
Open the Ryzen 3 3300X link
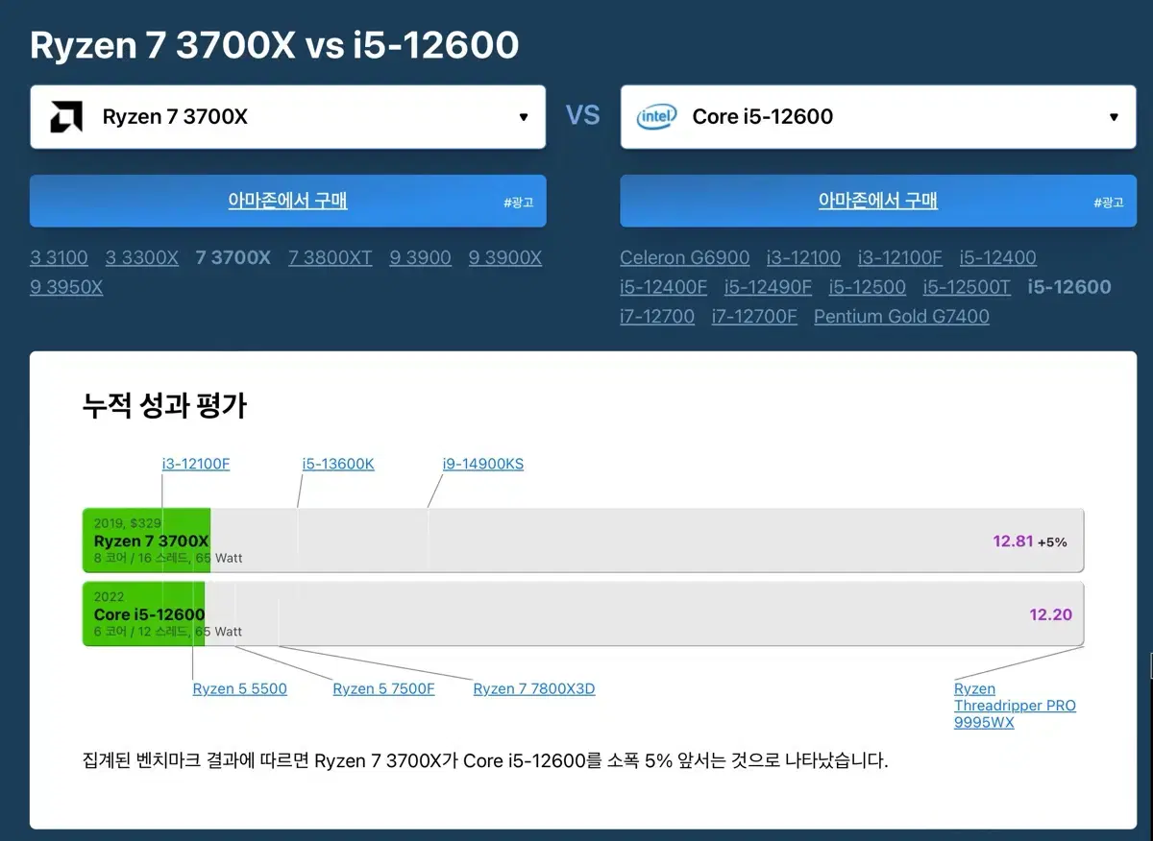[x=142, y=257]
